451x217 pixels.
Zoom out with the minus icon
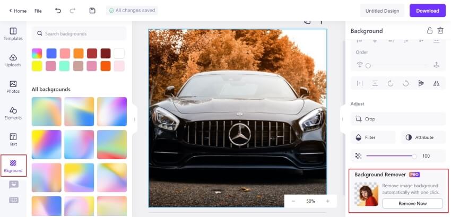[293, 201]
